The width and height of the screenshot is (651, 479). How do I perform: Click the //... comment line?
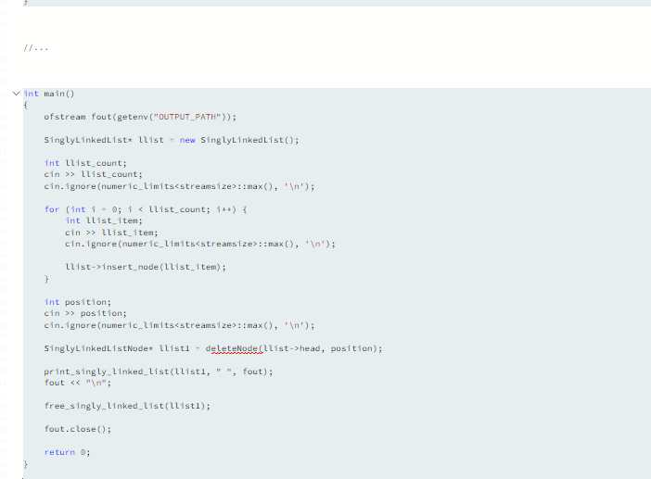click(36, 47)
